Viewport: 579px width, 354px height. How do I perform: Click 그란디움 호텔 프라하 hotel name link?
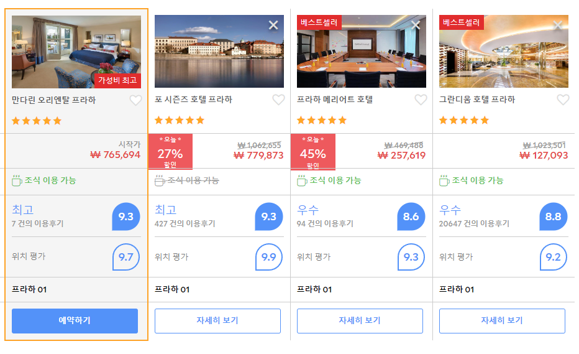(476, 100)
